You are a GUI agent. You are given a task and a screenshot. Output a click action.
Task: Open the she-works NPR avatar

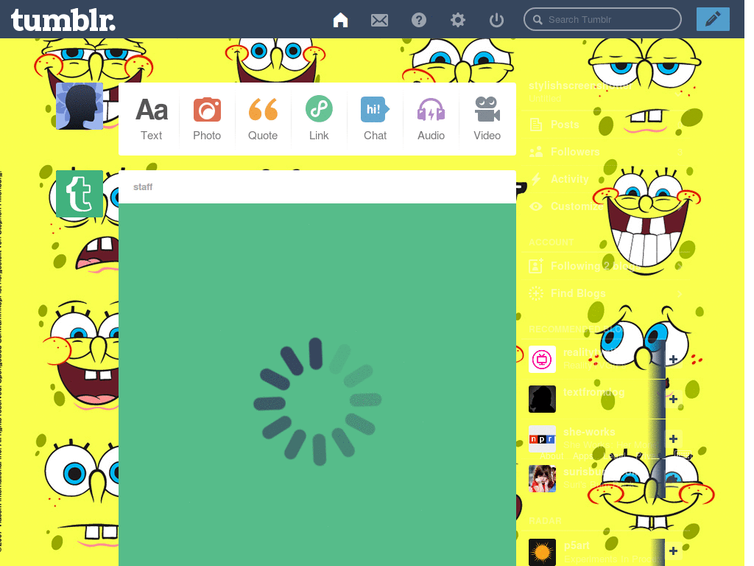pos(542,439)
